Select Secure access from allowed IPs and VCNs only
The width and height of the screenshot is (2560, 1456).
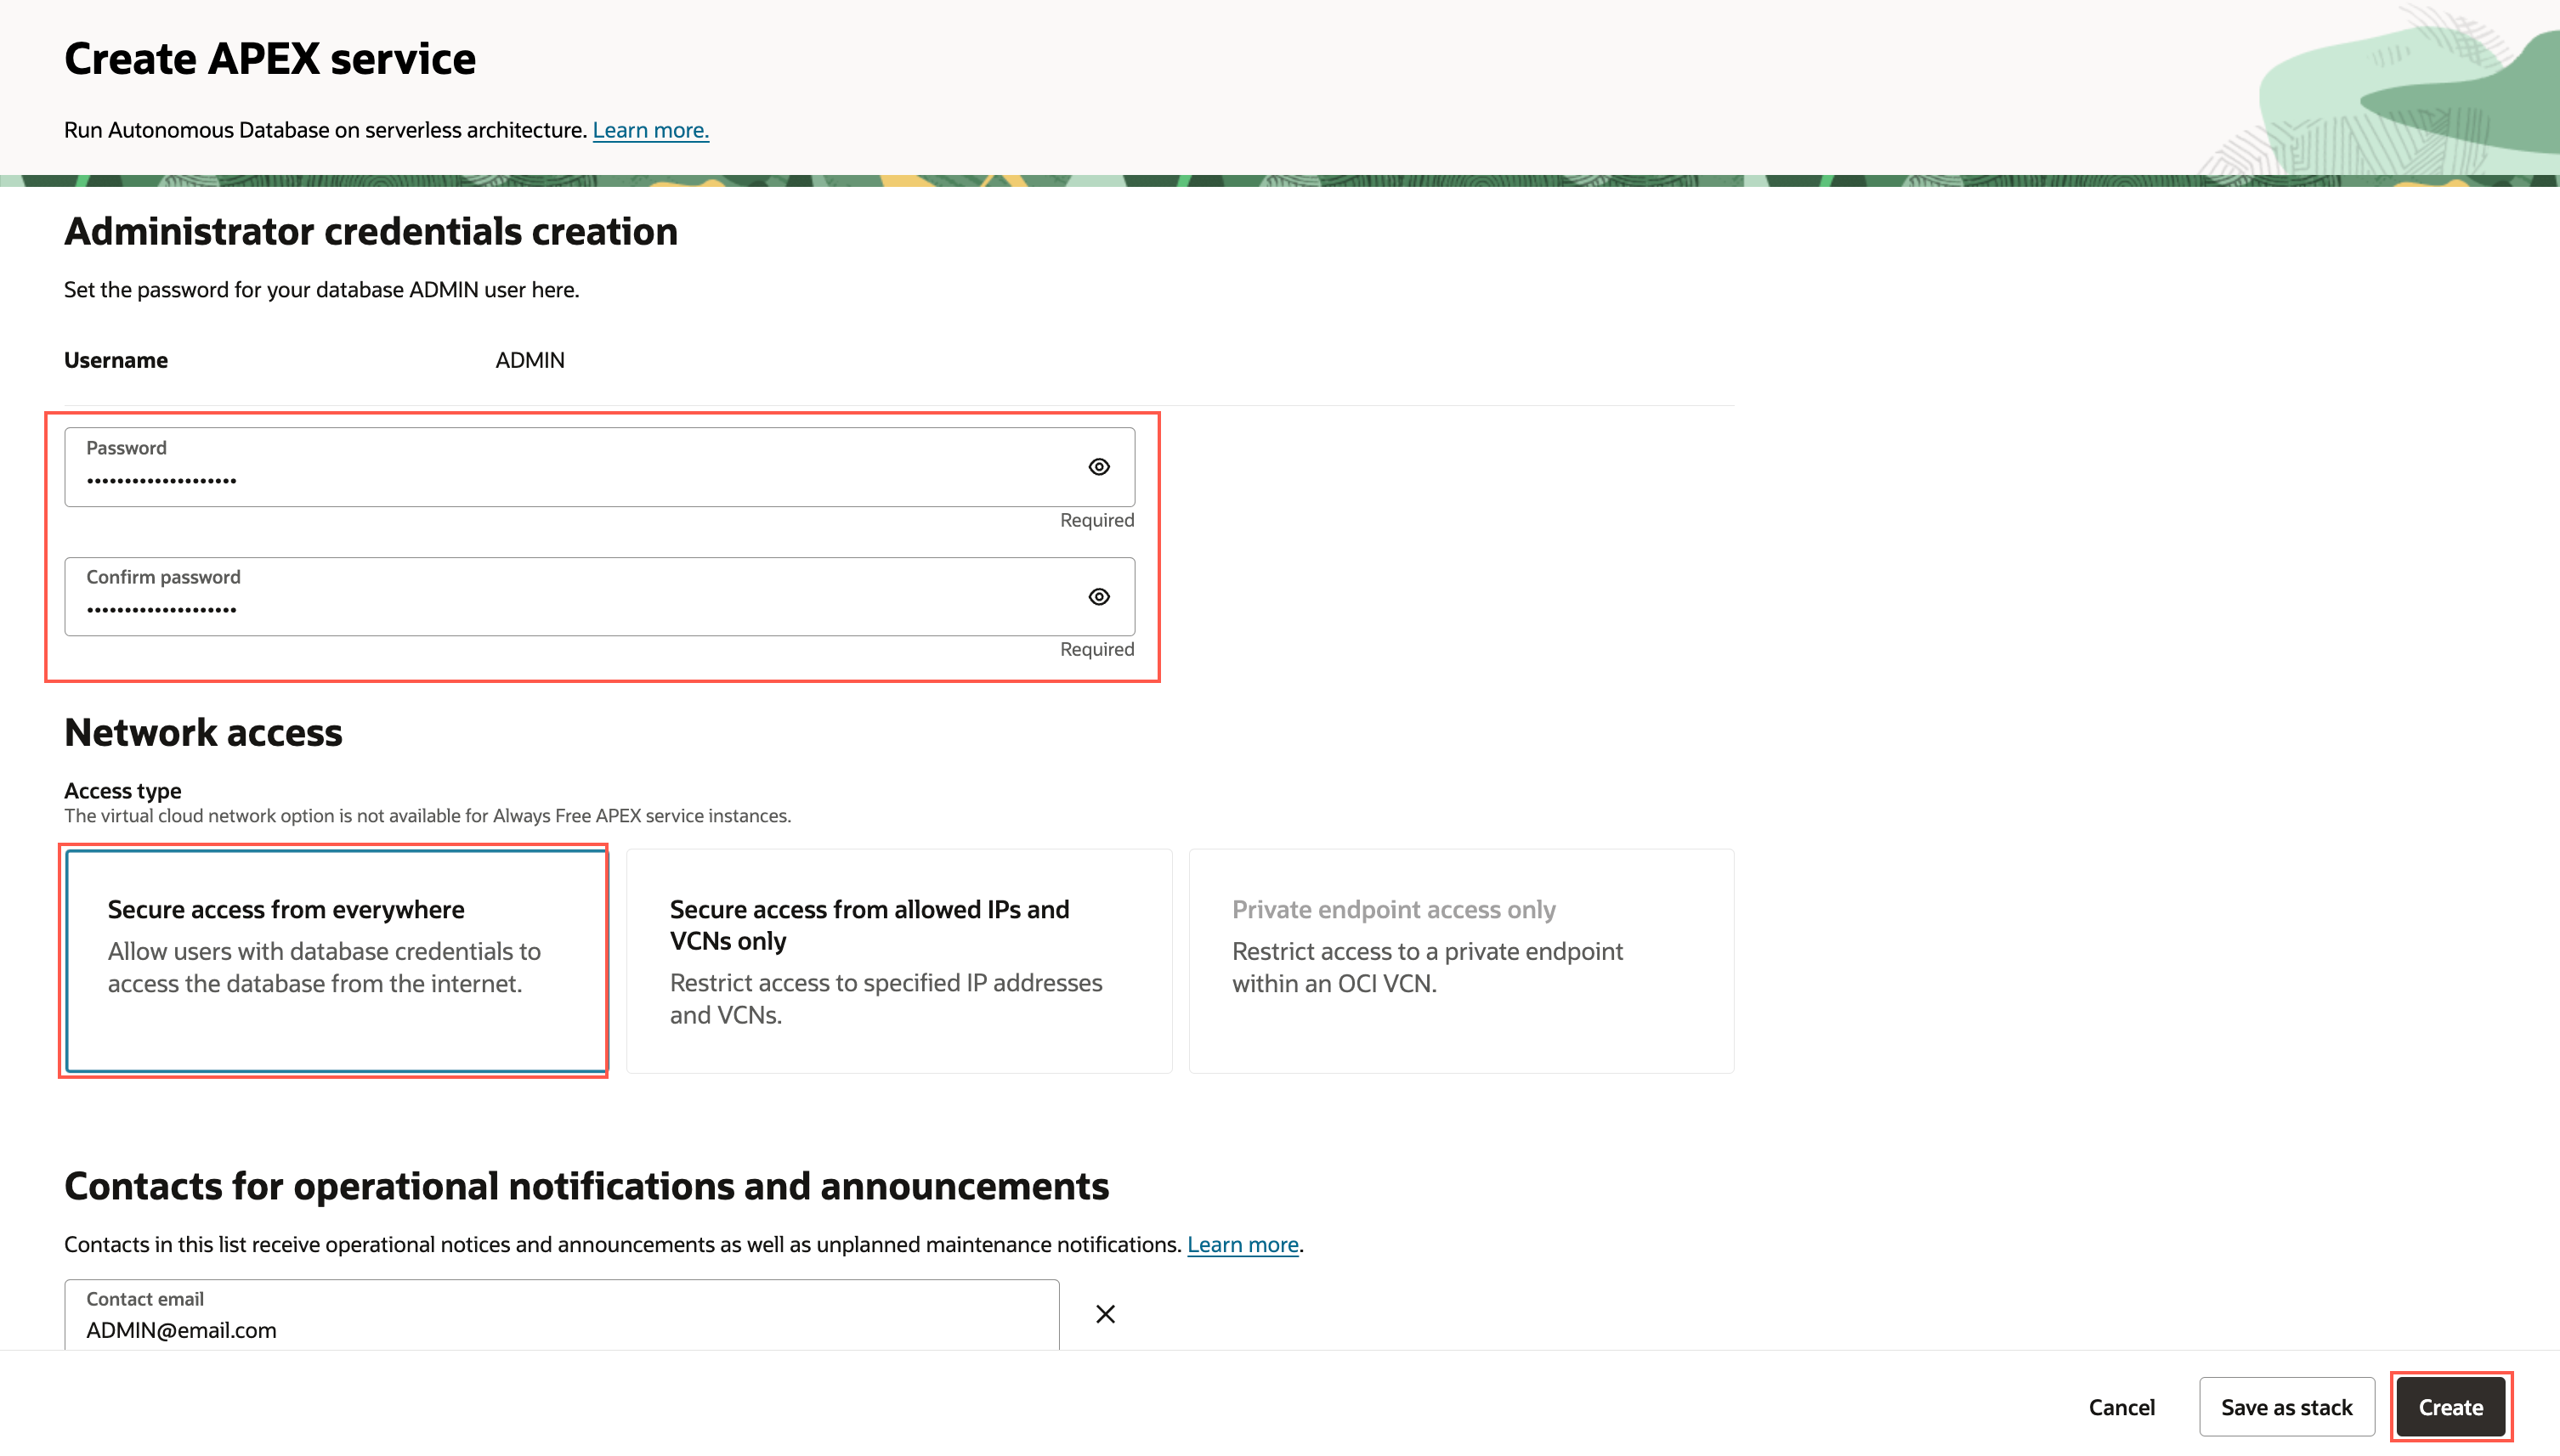(898, 960)
